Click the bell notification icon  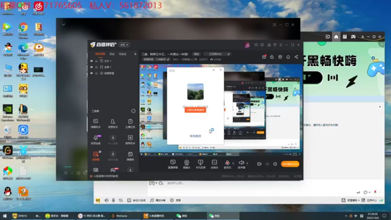pos(288,57)
